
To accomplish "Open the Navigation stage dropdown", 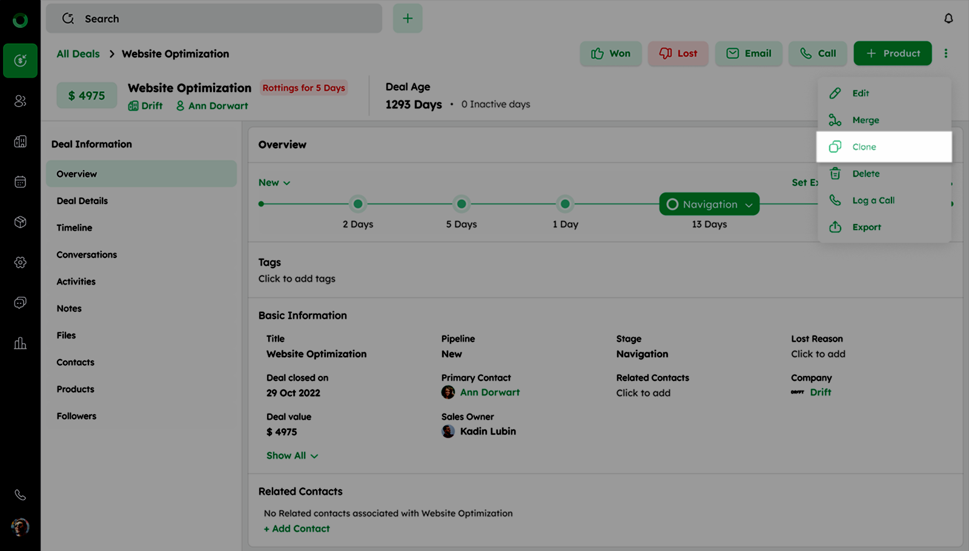I will coord(709,205).
